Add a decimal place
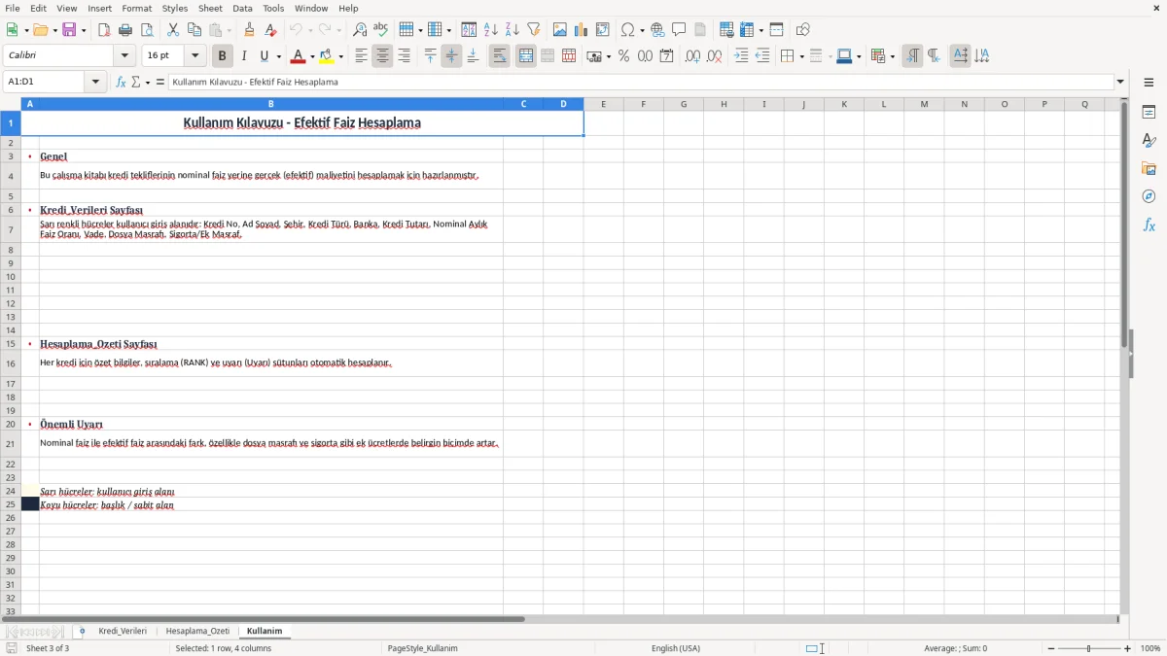 [692, 56]
